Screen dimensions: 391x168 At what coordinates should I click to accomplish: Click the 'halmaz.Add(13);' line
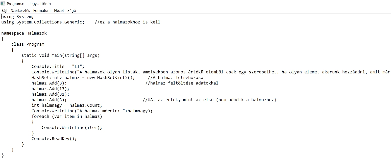50,89
